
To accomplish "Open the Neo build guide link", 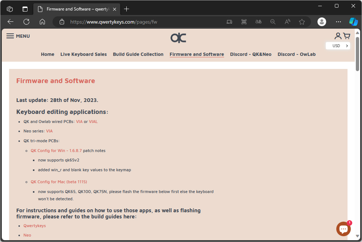I will (x=27, y=235).
